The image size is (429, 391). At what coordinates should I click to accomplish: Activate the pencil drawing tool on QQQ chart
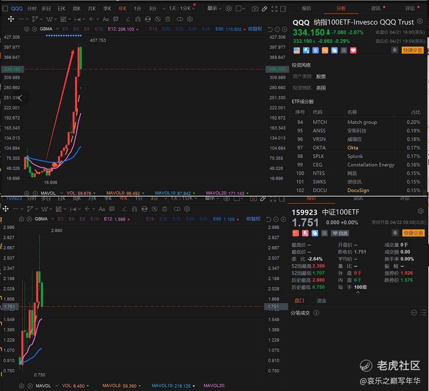tap(264, 9)
